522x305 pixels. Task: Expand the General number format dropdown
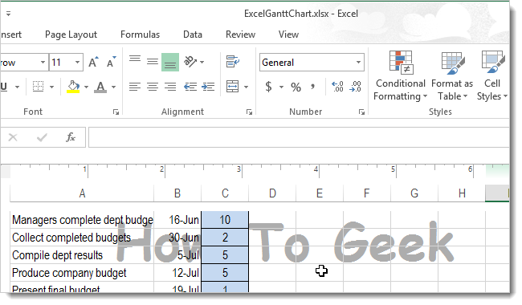coord(358,62)
